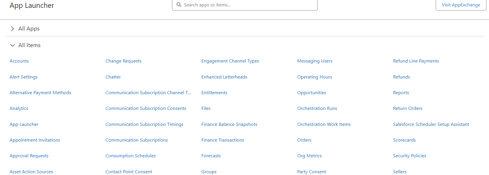Go to Alternative Payment Methods

40,93
